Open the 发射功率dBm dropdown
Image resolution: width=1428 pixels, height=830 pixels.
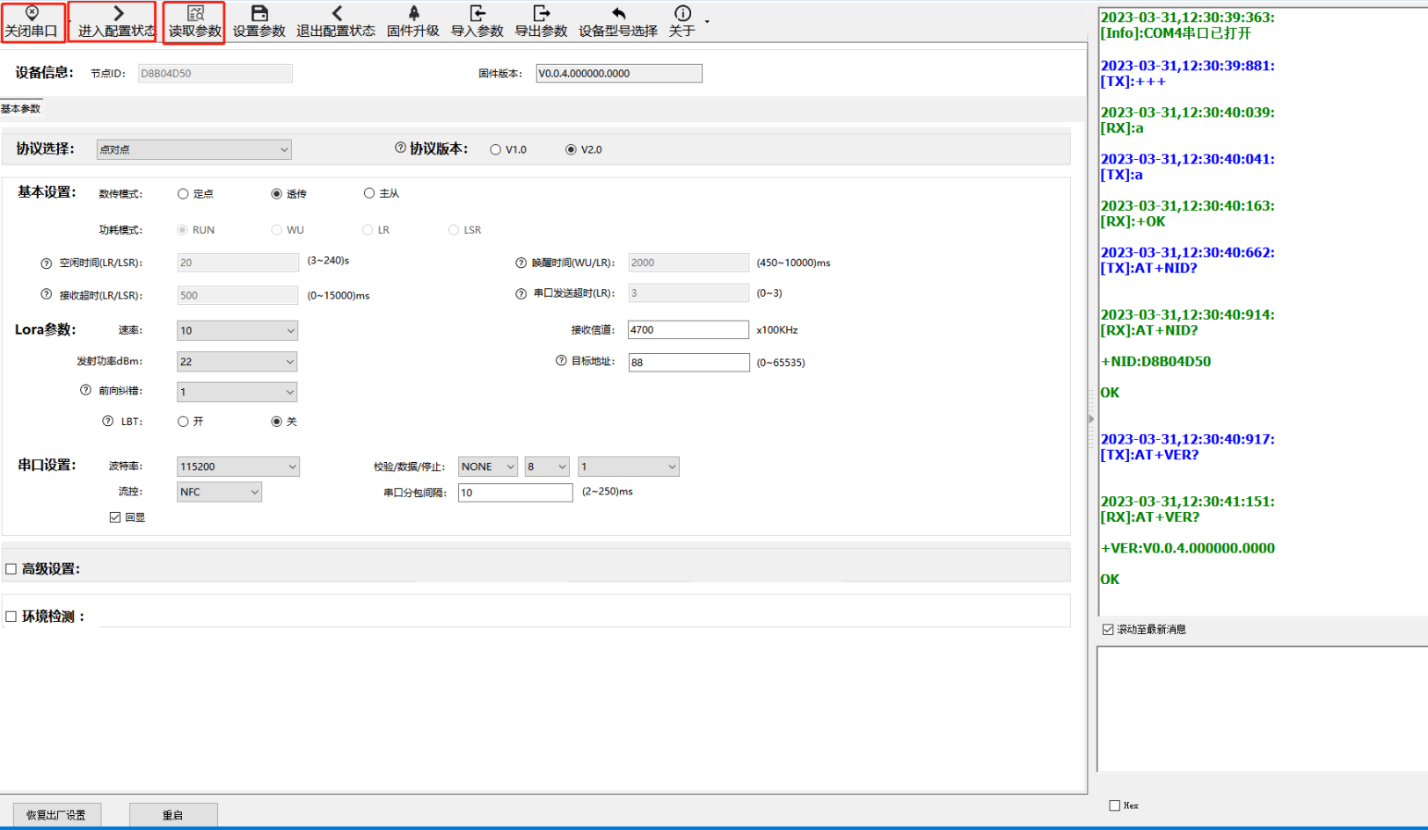pos(237,362)
